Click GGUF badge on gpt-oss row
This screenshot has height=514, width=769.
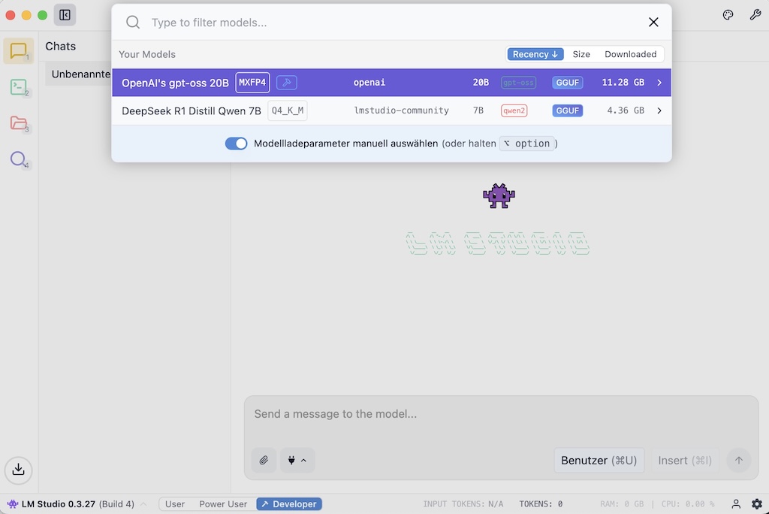click(x=568, y=83)
